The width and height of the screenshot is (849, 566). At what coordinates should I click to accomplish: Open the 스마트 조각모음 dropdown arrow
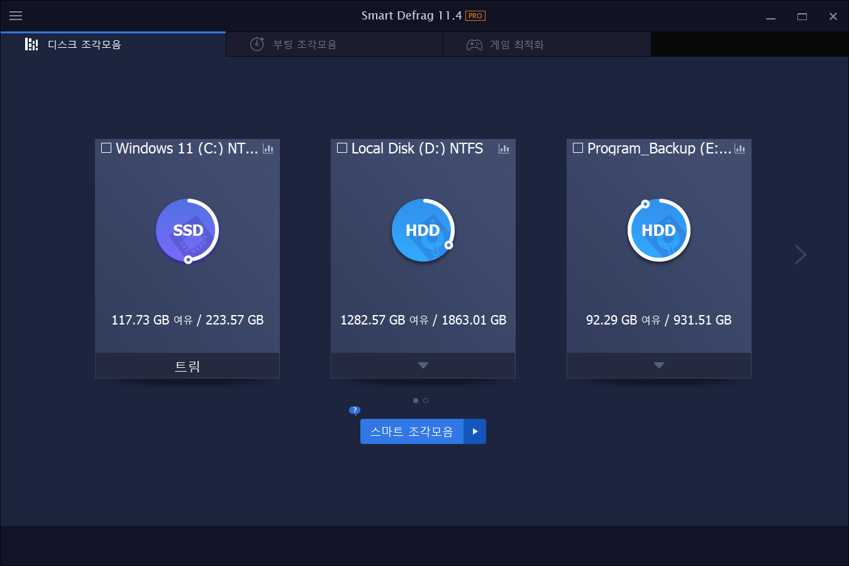coord(475,431)
